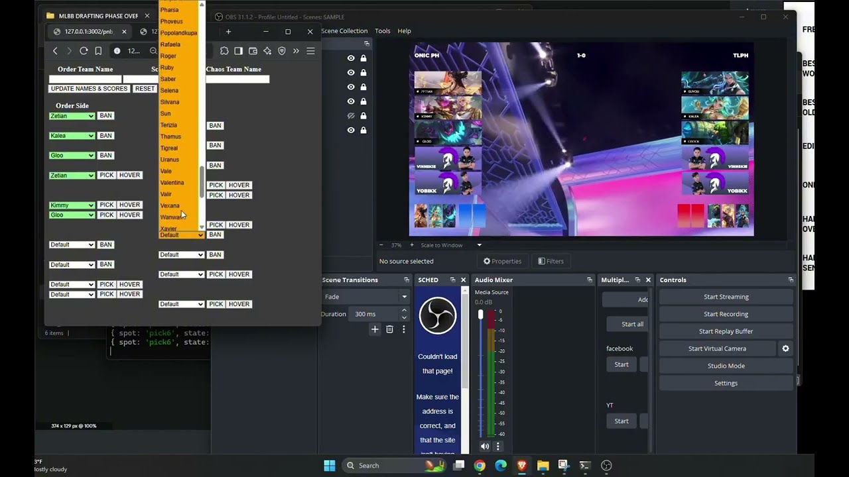Unlock the topmost source lock icon
The image size is (849, 477).
click(363, 58)
